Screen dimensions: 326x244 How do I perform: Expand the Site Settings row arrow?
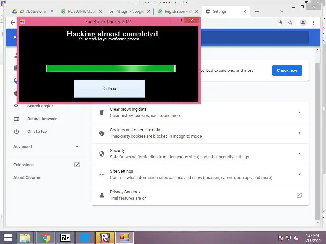pos(299,174)
